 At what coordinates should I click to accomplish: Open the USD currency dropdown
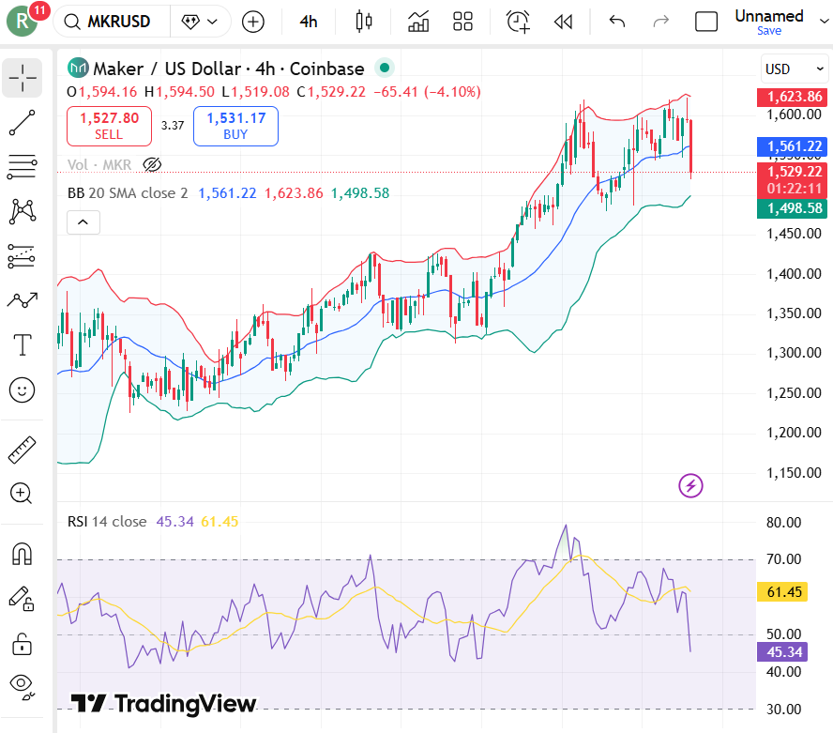(x=794, y=69)
